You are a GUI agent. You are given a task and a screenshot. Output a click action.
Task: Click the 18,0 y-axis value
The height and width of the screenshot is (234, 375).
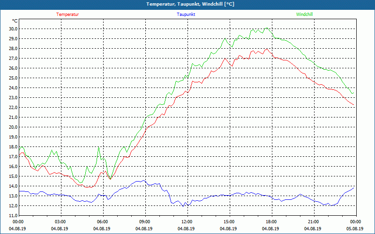click(14, 147)
